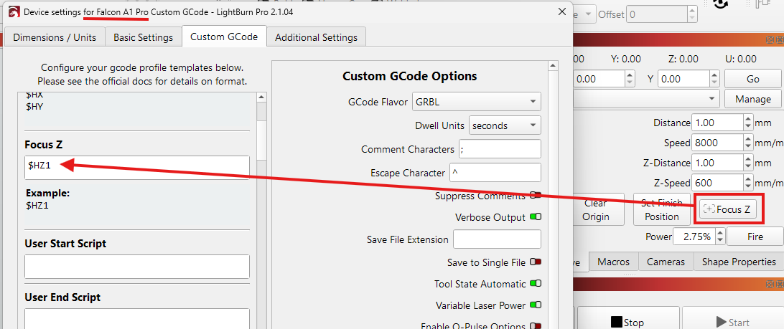This screenshot has height=329, width=784.
Task: Toggle the Suppress Comments switch
Action: 536,196
